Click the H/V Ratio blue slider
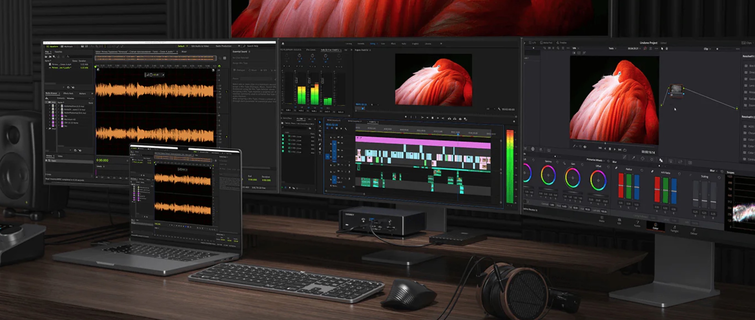755x320 pixels. [x=674, y=191]
